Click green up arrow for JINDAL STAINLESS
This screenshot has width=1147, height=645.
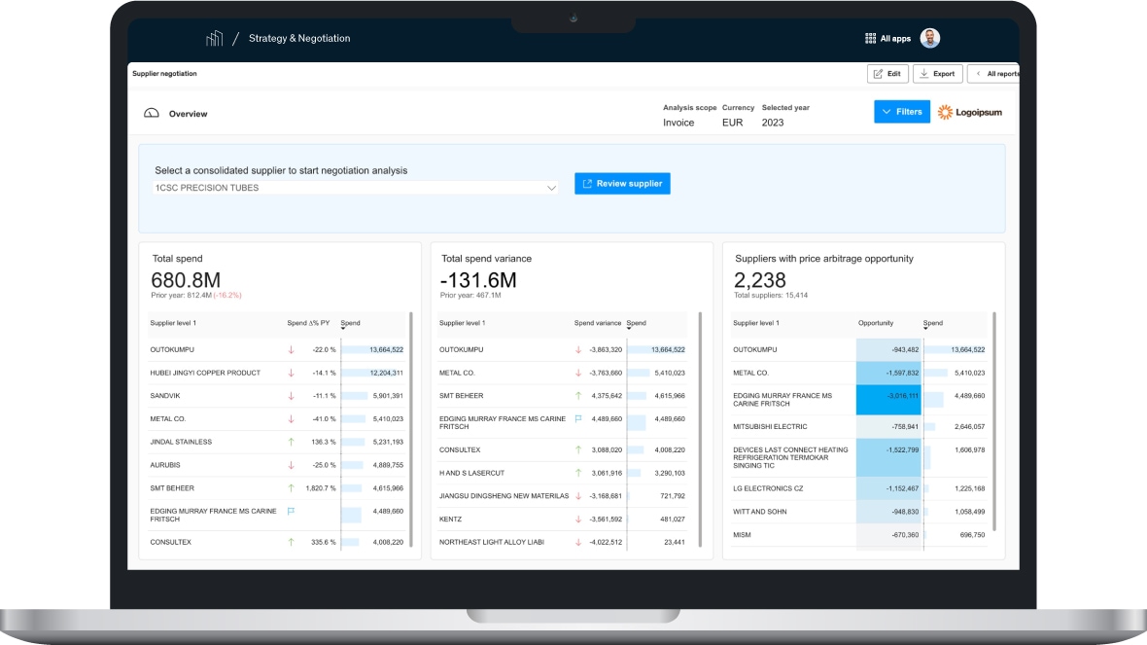coord(291,442)
